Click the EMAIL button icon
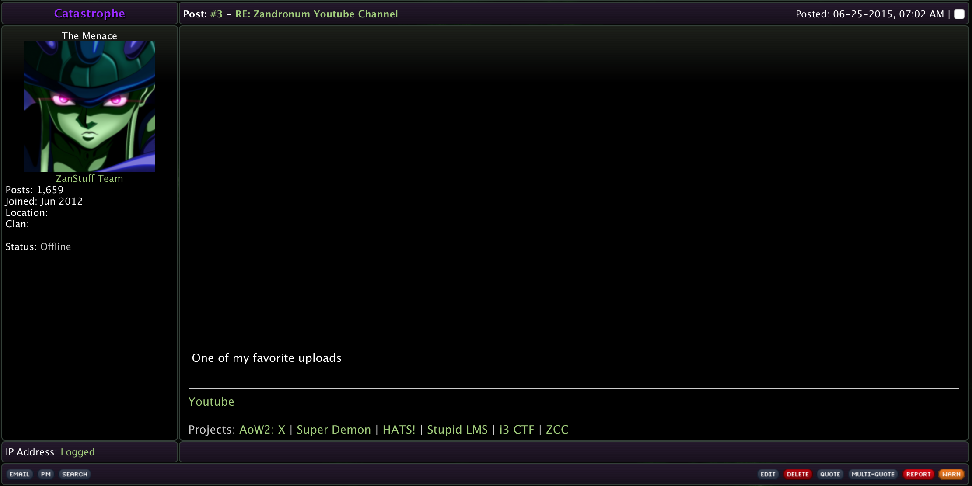The height and width of the screenshot is (486, 972). [x=20, y=474]
